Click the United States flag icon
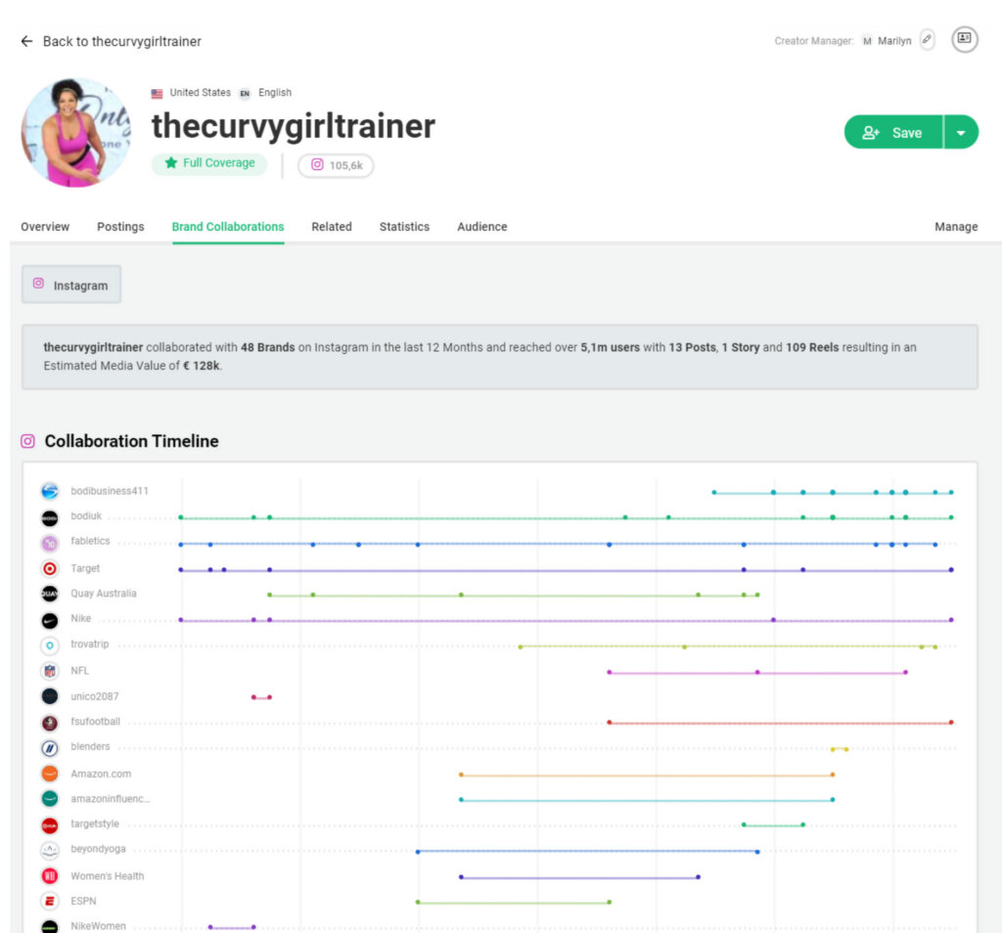Screen dimensions: 1002x933 point(156,92)
